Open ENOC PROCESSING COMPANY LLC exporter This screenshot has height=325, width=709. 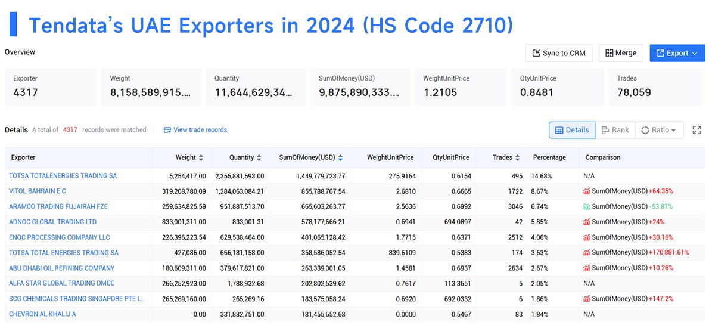(x=59, y=237)
